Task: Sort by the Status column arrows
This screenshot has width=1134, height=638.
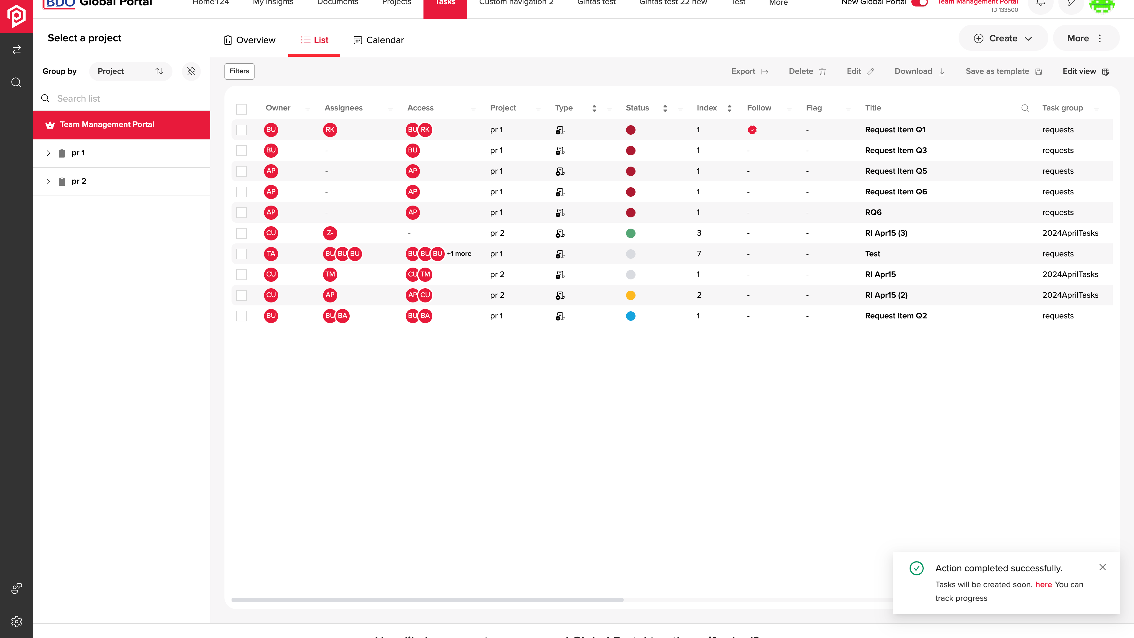Action: (665, 108)
